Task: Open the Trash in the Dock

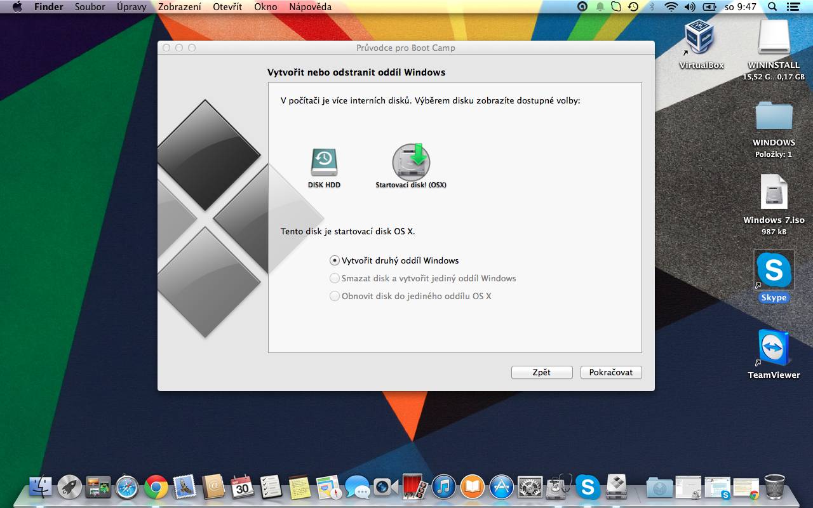Action: click(774, 487)
